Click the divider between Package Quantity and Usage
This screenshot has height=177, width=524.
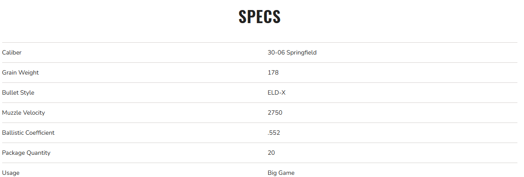[259, 163]
